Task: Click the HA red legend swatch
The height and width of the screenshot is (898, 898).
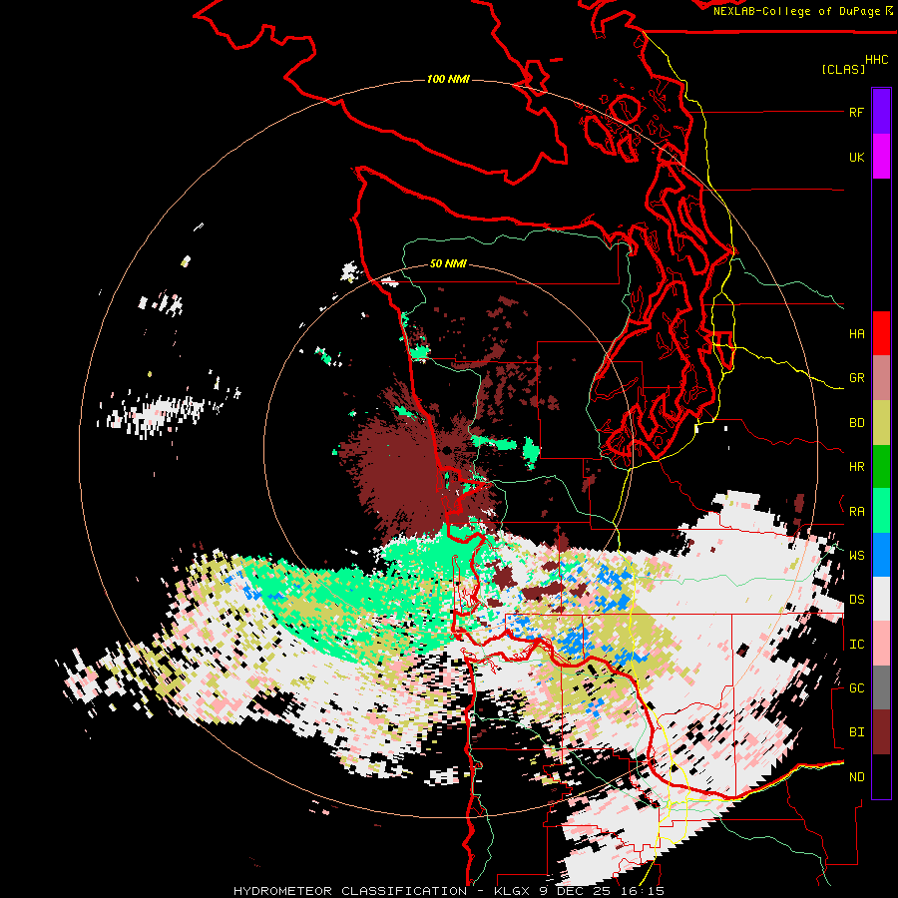Action: point(881,333)
